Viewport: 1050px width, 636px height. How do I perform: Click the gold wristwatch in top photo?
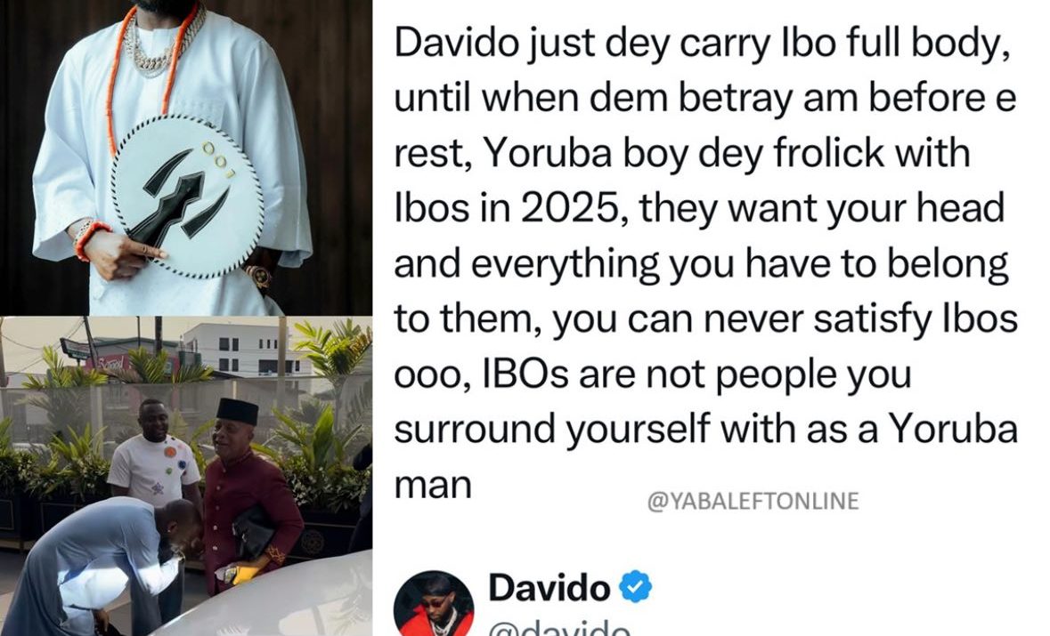click(257, 276)
